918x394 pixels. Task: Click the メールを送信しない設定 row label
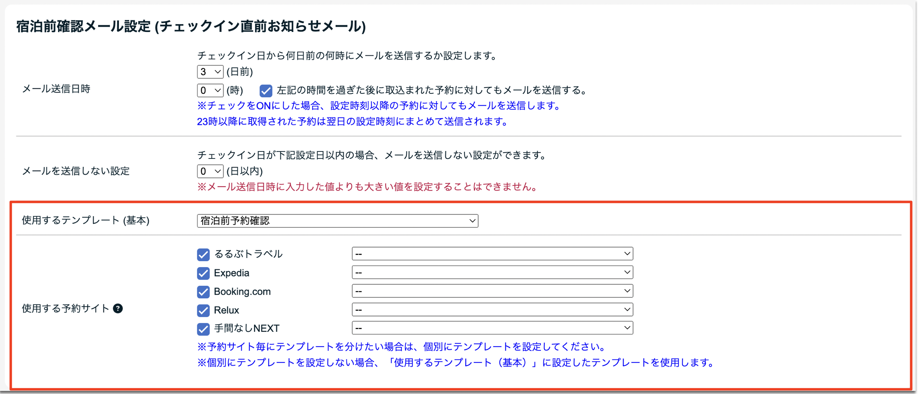[x=76, y=171]
